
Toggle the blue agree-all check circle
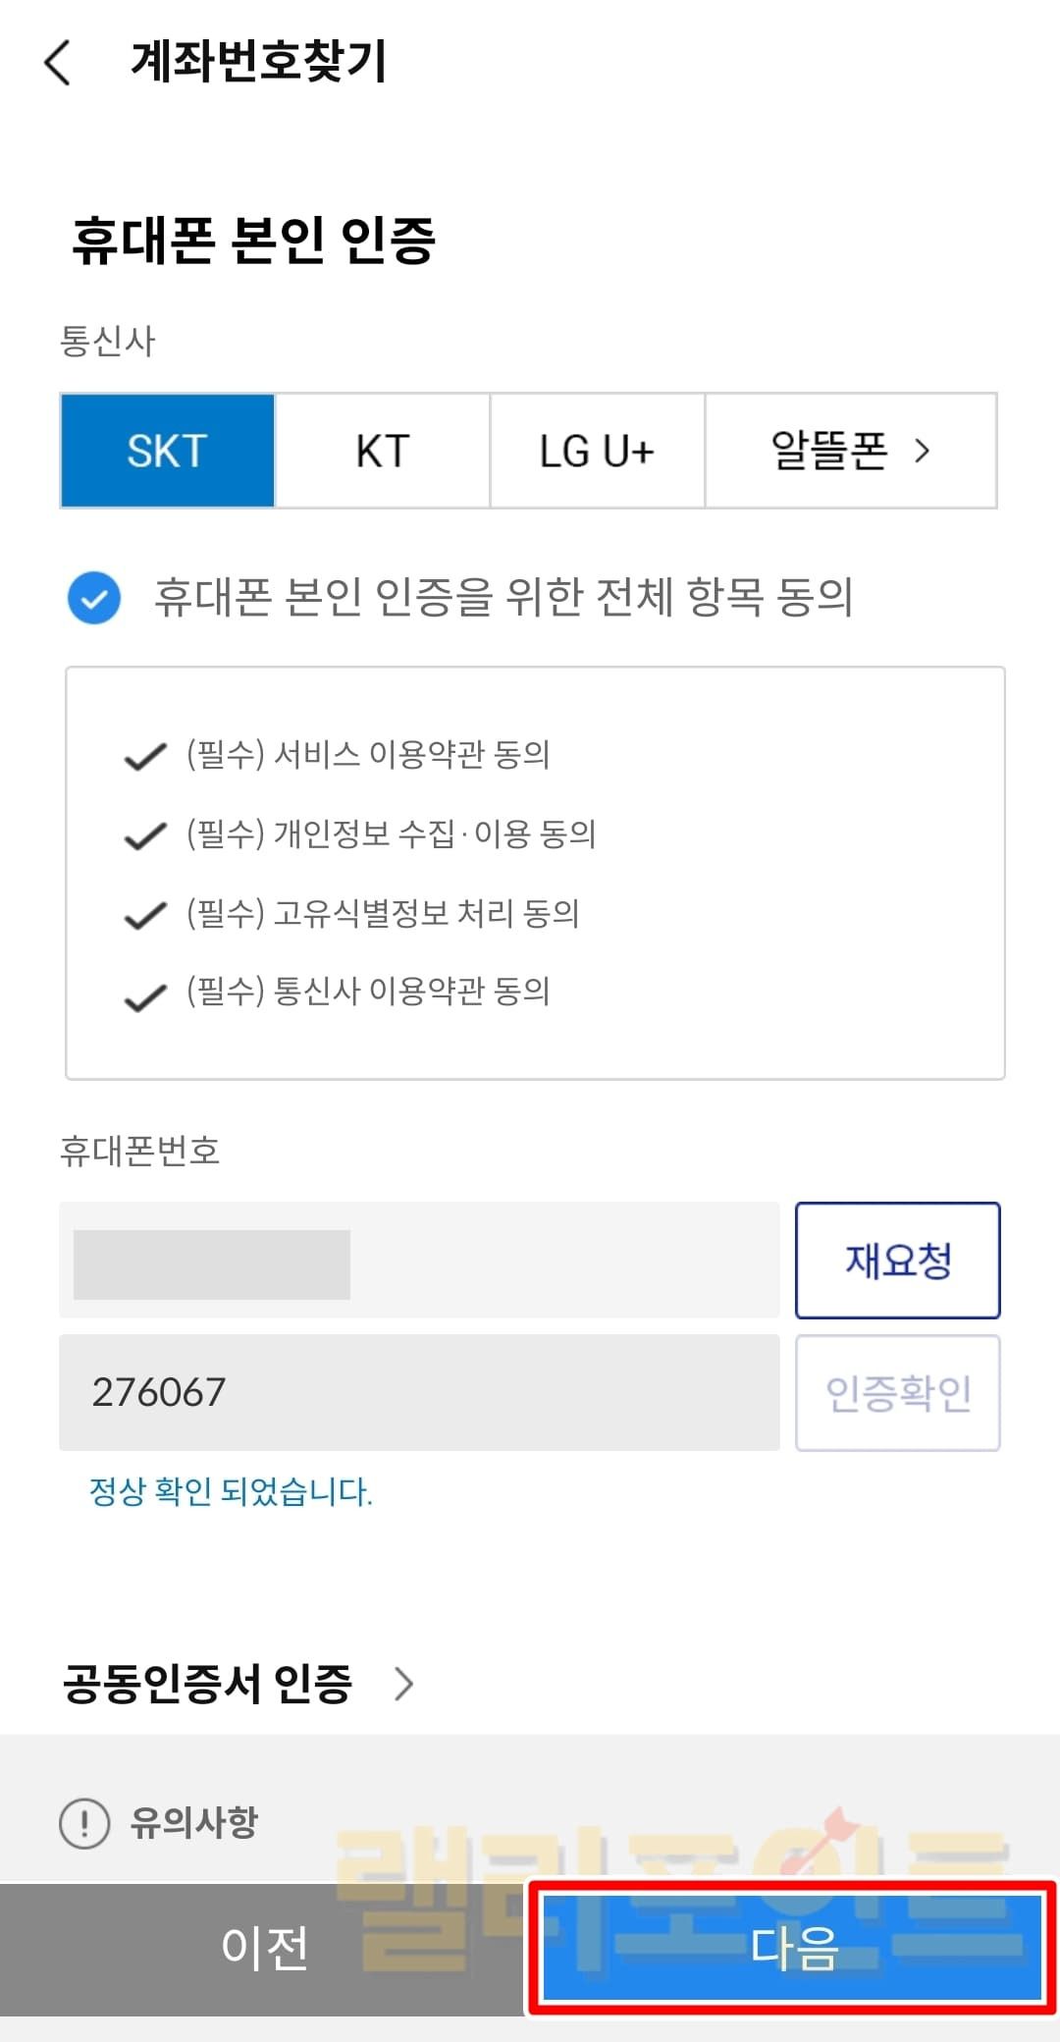(x=94, y=597)
